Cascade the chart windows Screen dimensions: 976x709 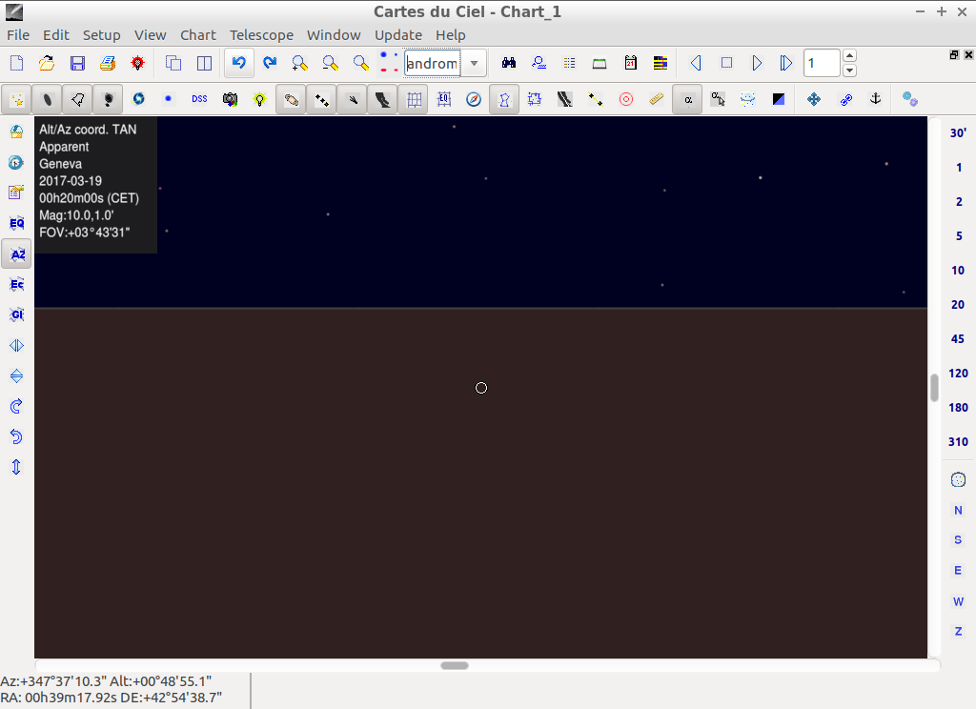click(x=173, y=63)
